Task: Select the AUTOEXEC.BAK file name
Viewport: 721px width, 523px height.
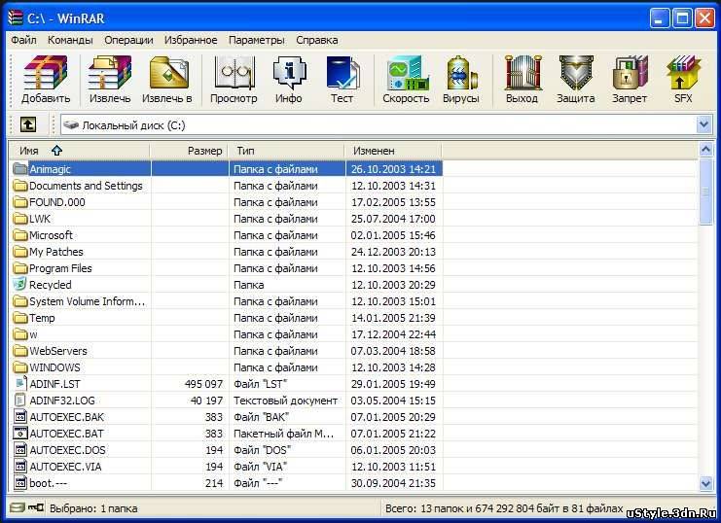Action: pyautogui.click(x=67, y=417)
